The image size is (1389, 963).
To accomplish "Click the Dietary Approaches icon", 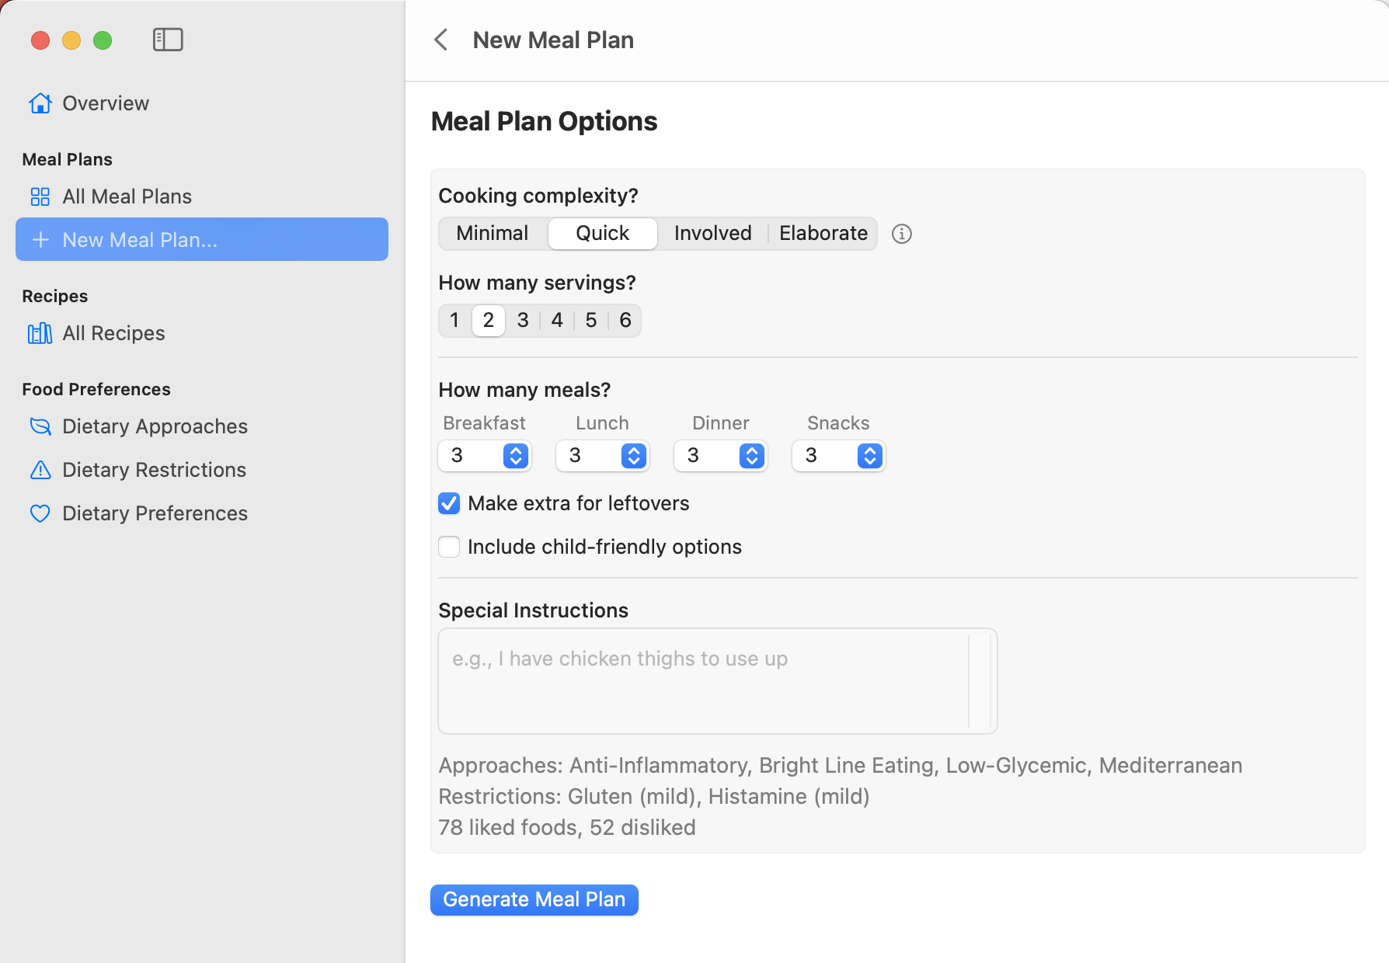I will (x=40, y=426).
